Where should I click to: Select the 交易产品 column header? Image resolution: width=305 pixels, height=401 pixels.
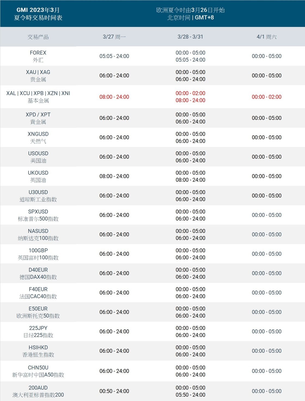tap(38, 37)
